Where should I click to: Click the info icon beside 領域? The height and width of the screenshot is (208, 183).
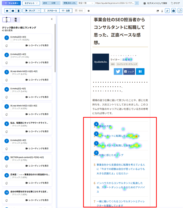[89, 11]
